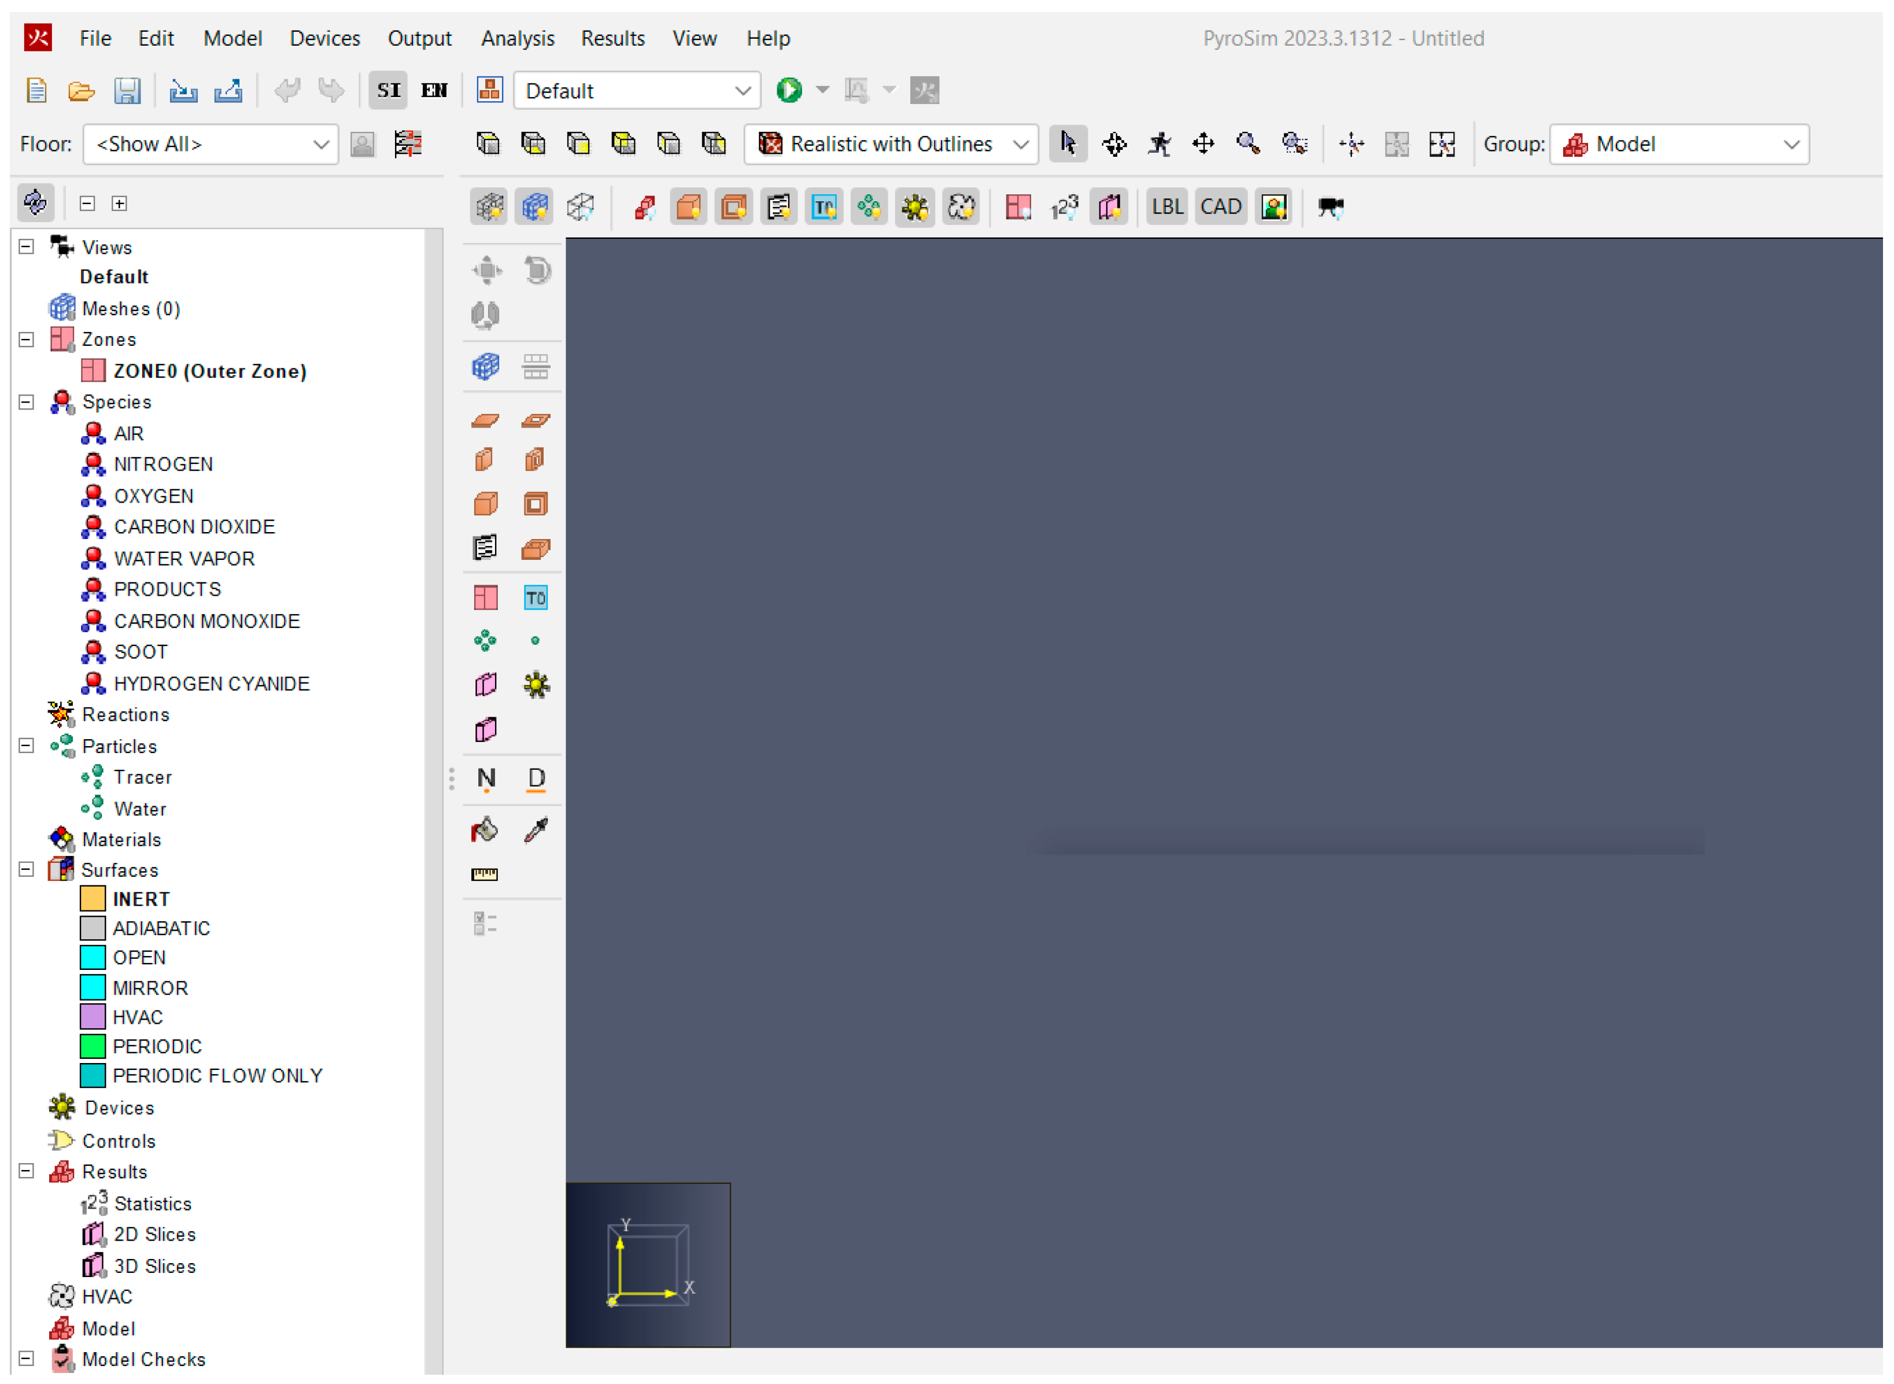Image resolution: width=1894 pixels, height=1384 pixels.
Task: Open the File menu
Action: tap(95, 39)
